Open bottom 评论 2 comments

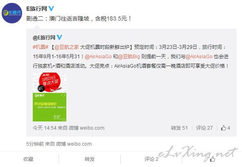[152, 159]
